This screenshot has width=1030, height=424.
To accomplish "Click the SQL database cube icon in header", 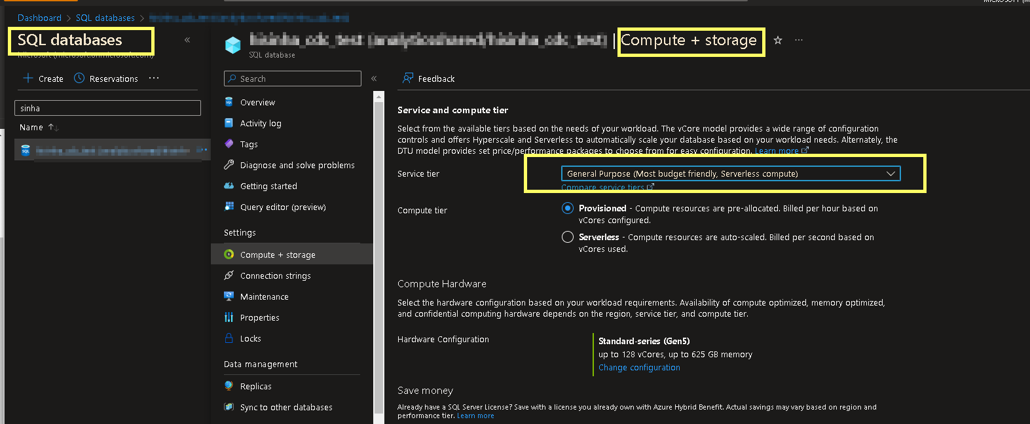I will pyautogui.click(x=232, y=45).
